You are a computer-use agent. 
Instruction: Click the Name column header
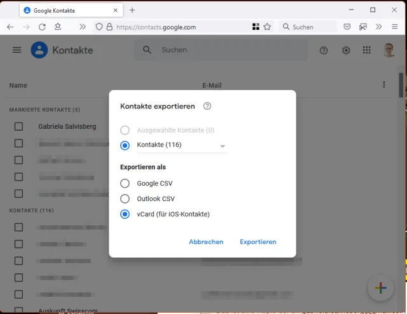(x=18, y=86)
